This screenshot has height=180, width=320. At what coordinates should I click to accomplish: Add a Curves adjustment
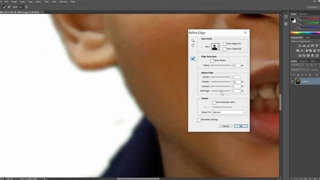pyautogui.click(x=308, y=46)
